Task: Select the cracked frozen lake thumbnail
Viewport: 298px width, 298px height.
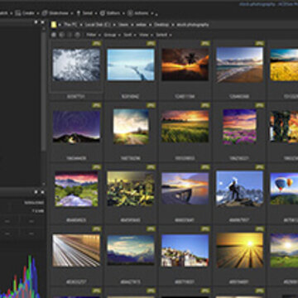Action: pyautogui.click(x=131, y=65)
